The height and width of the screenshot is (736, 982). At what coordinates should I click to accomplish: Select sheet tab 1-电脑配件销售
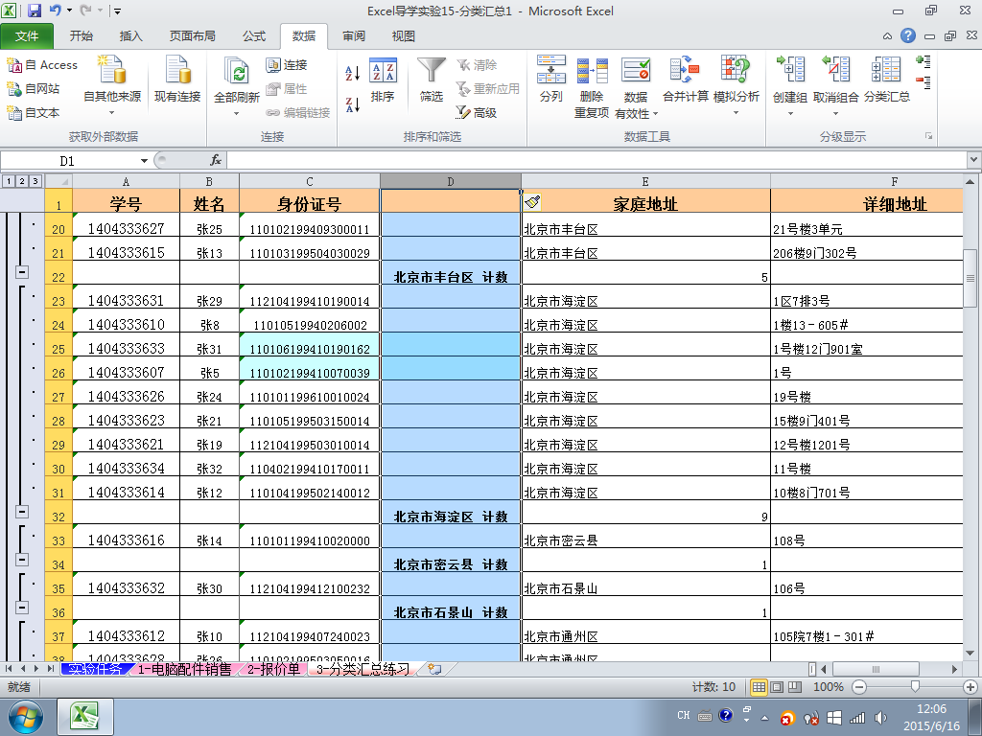click(185, 669)
